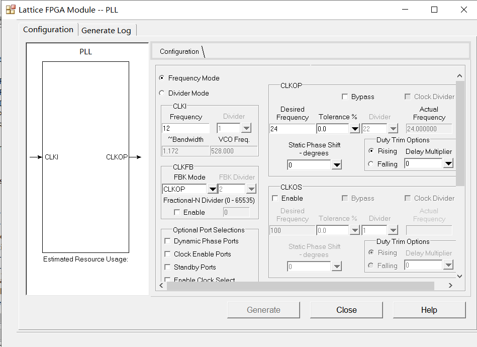Check Dynamic Phase Ports option
The width and height of the screenshot is (477, 347).
167,241
